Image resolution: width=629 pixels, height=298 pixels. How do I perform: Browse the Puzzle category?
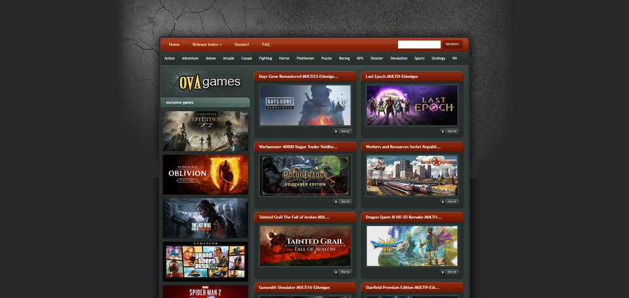tap(326, 58)
